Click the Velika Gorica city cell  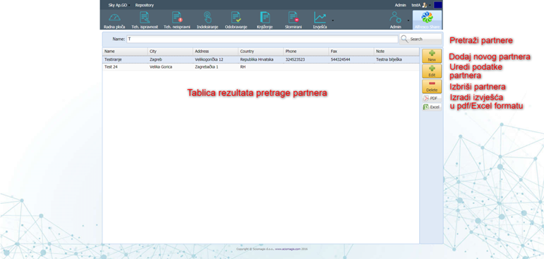[161, 67]
